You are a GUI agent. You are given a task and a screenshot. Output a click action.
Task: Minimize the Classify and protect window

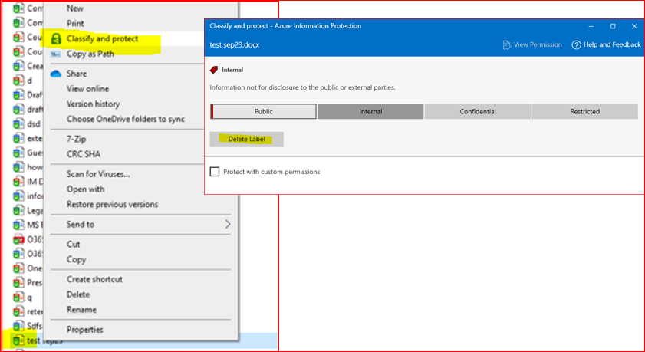tap(591, 26)
